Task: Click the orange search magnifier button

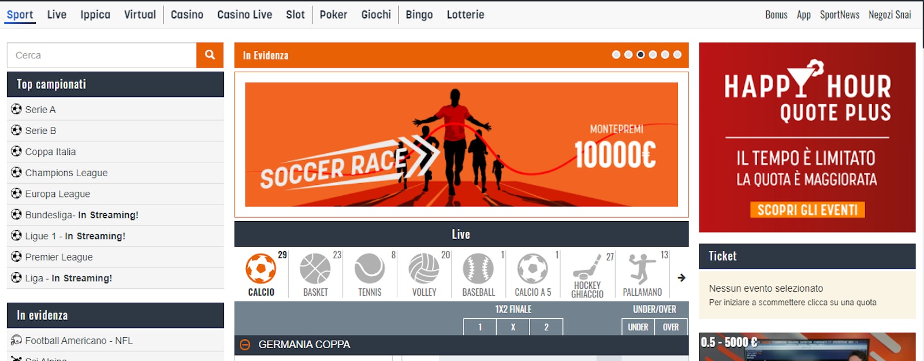Action: (x=210, y=55)
